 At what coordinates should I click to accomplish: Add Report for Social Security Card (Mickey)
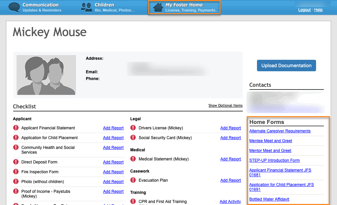(x=231, y=138)
